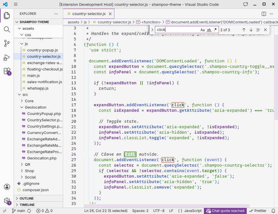The height and width of the screenshot is (214, 278).
Task: Expand the Core folder
Action: point(38,101)
